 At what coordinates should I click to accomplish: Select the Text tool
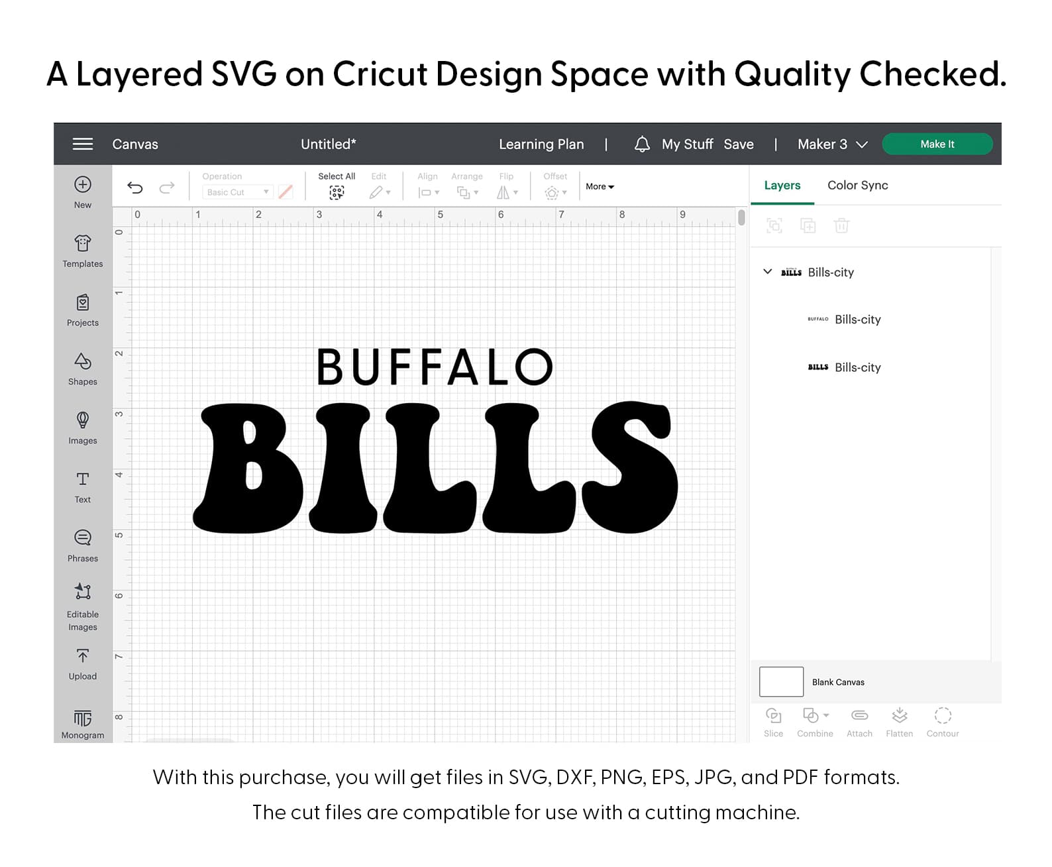click(x=83, y=480)
